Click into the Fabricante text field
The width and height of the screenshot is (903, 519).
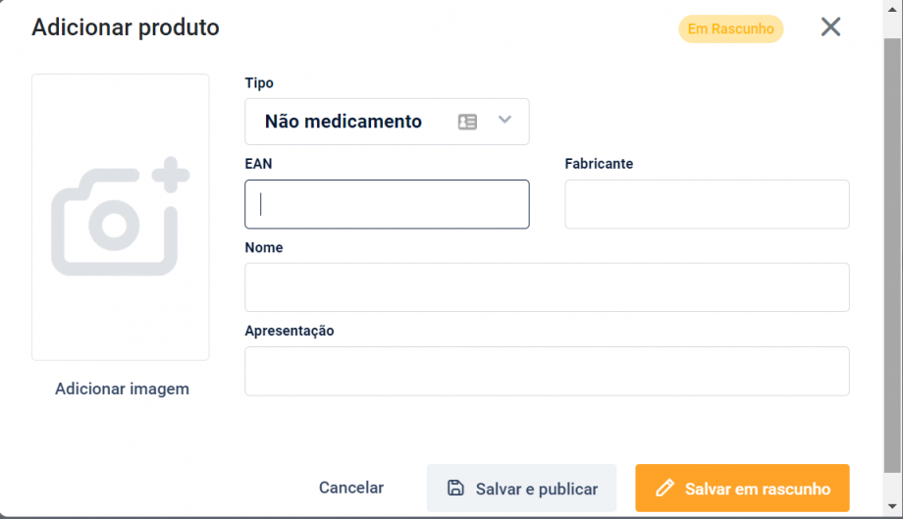[707, 204]
